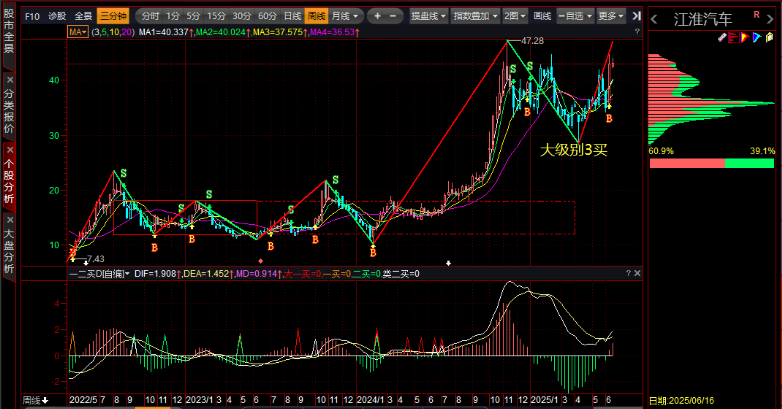Switch to 日线 daily period
Viewport: 782px width, 409px height.
[x=292, y=16]
